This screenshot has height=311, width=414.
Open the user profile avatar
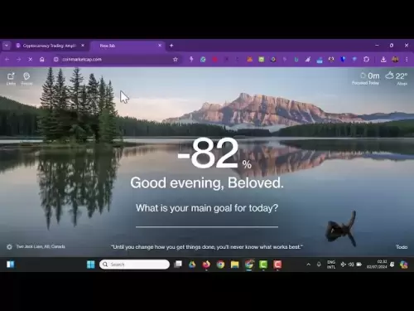click(395, 59)
